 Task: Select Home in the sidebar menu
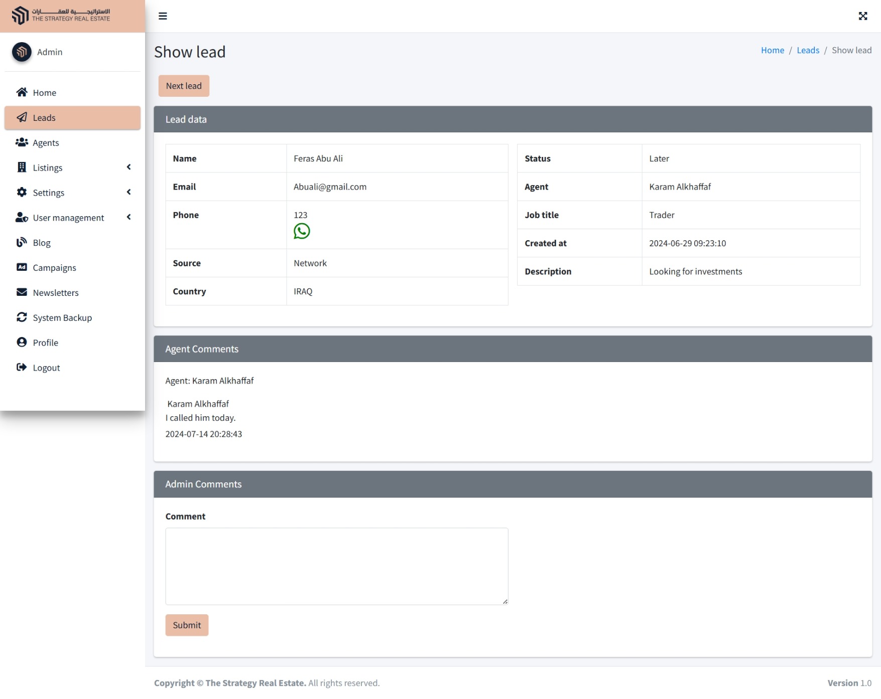coord(44,93)
